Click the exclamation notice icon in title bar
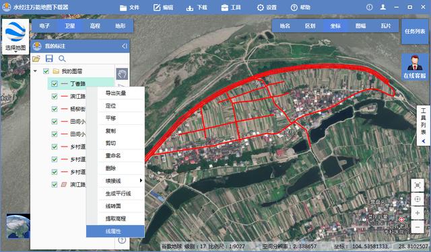The image size is (431, 252). 370,7
